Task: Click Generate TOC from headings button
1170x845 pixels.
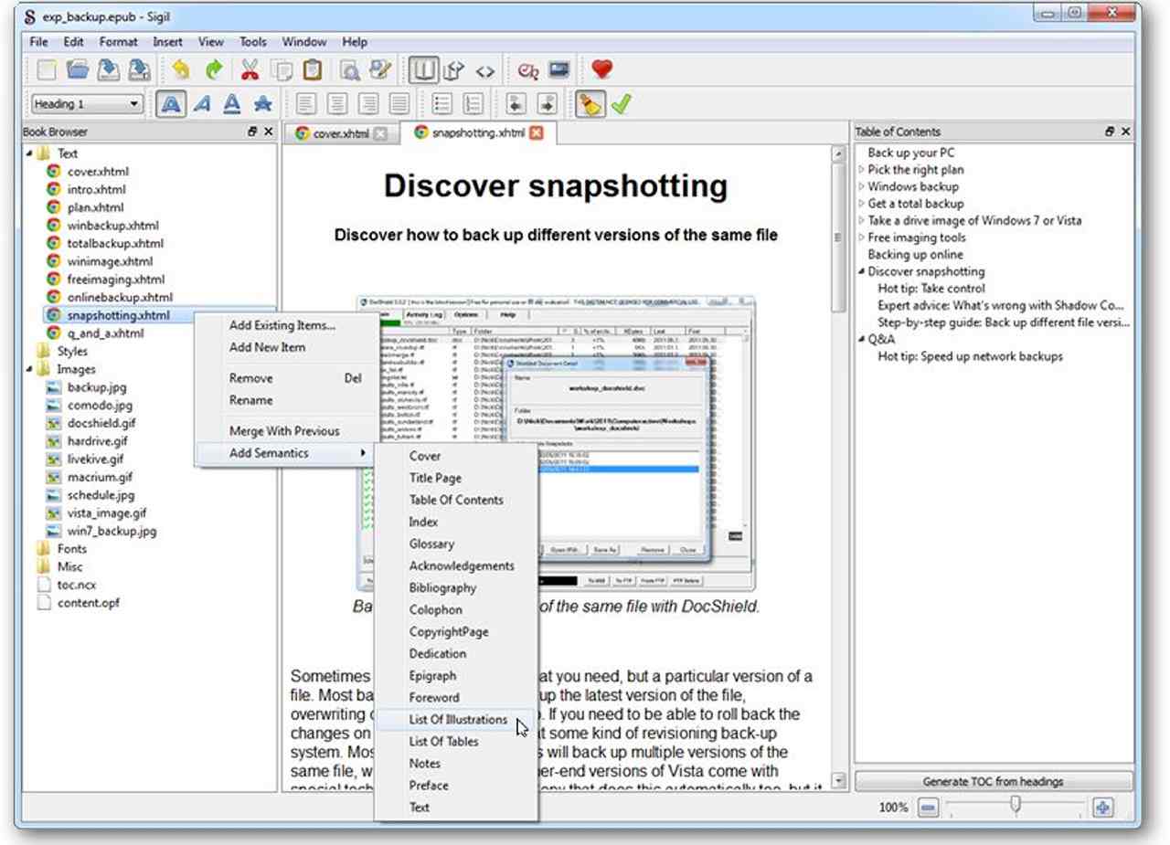Action: coord(993,782)
